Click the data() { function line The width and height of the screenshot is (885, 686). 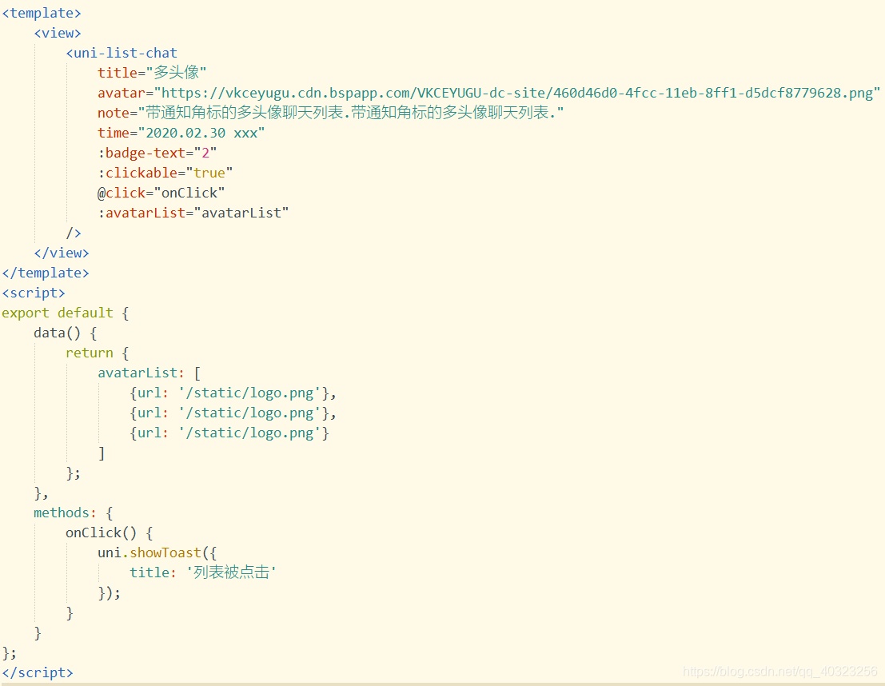[x=66, y=333]
